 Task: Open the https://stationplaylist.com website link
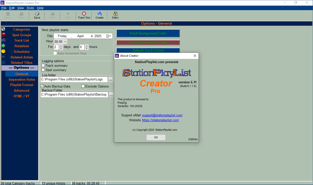(160, 120)
